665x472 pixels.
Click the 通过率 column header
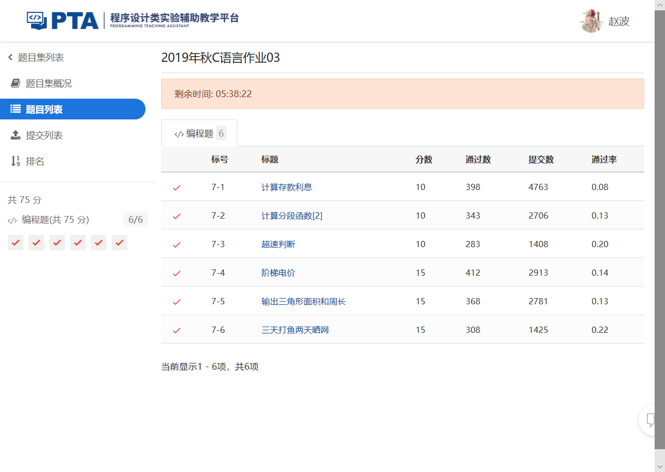click(604, 159)
